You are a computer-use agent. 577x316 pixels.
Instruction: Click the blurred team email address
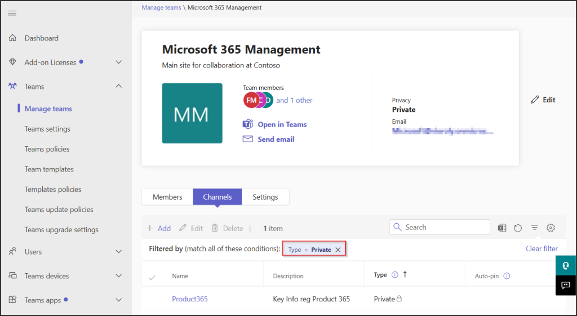click(x=442, y=132)
